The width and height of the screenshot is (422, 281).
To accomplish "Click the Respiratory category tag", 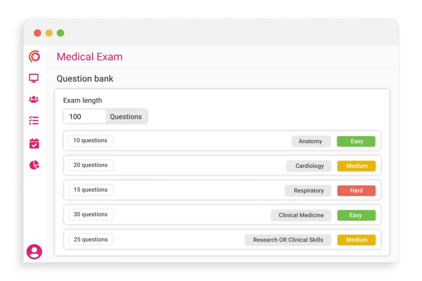I will coord(308,191).
